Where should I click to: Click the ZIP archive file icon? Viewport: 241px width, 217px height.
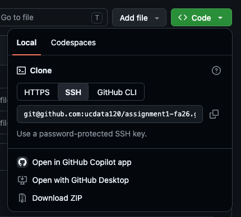coord(22,198)
